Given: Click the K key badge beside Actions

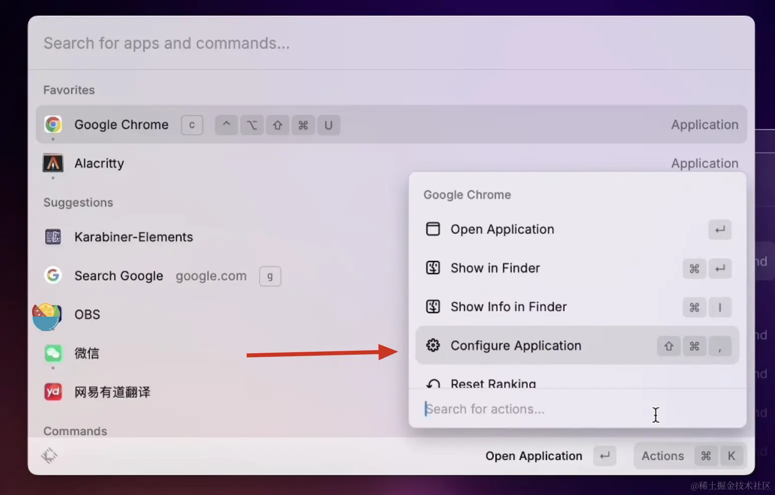Looking at the screenshot, I should [731, 456].
